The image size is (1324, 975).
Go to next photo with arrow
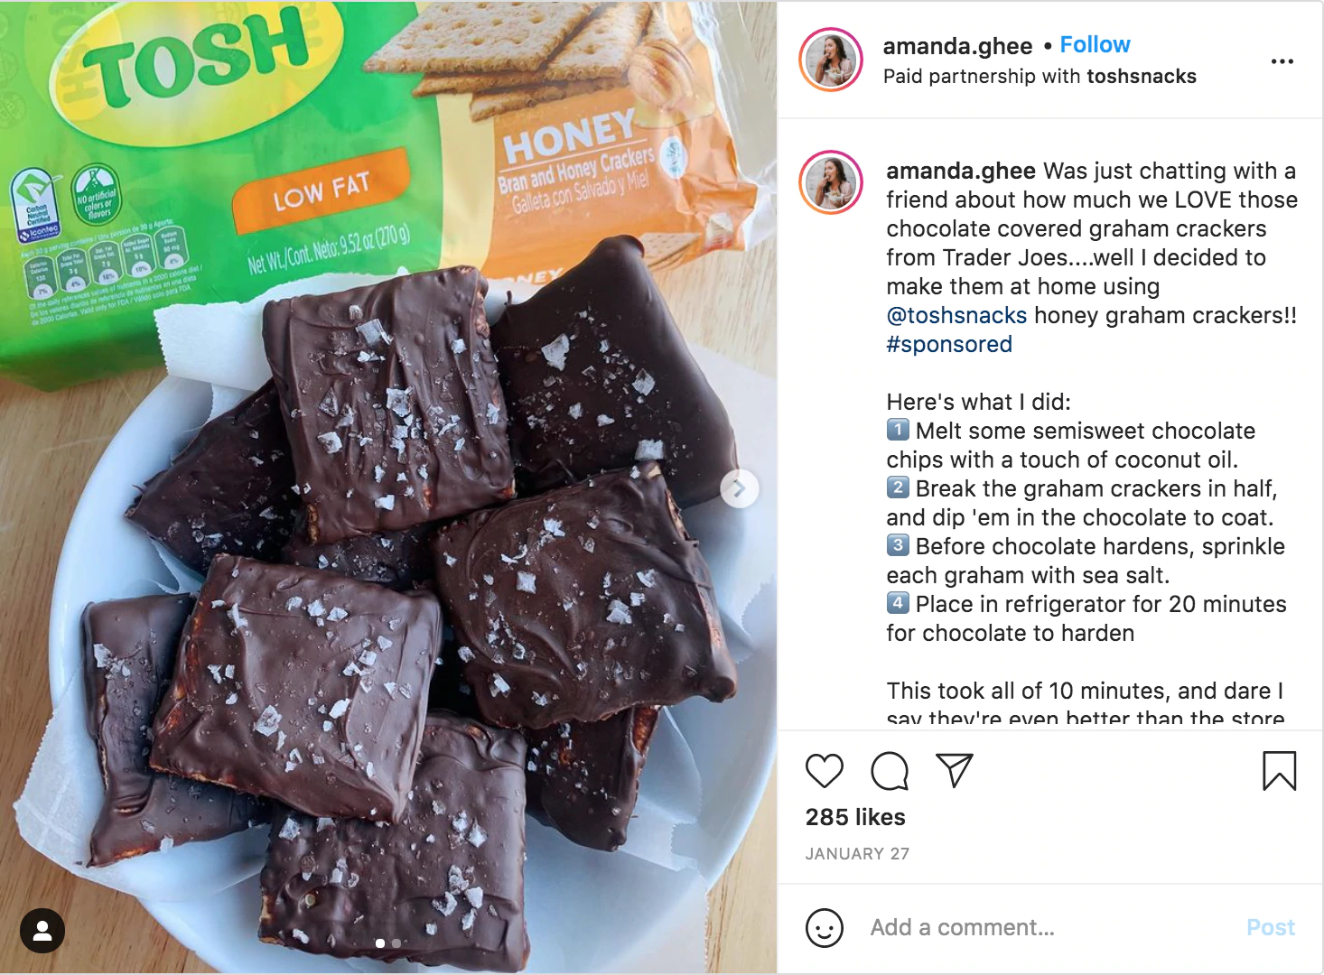click(x=739, y=489)
